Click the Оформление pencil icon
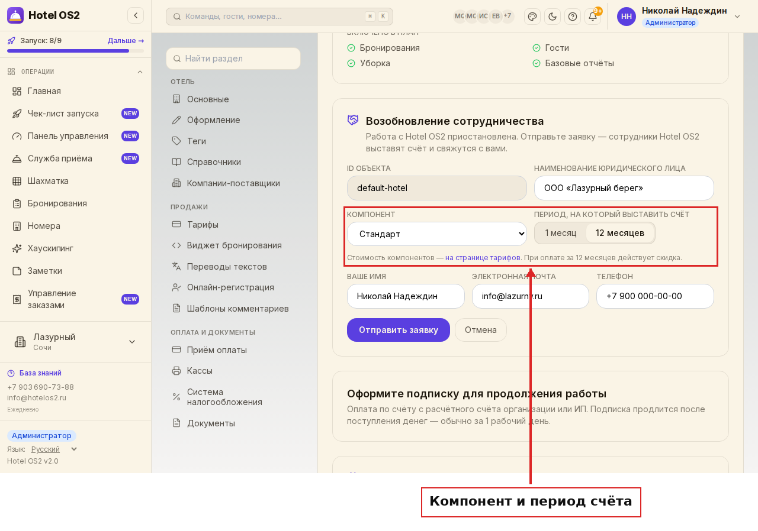This screenshot has width=758, height=531. pos(176,120)
